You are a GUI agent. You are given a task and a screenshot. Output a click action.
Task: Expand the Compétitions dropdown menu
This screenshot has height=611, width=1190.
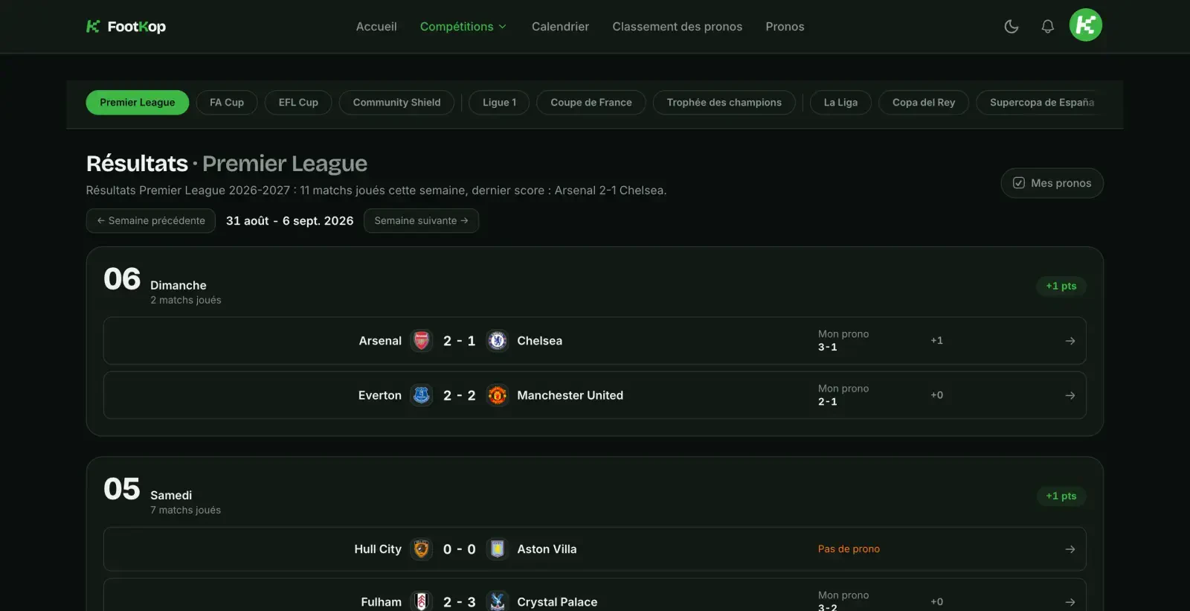point(463,27)
